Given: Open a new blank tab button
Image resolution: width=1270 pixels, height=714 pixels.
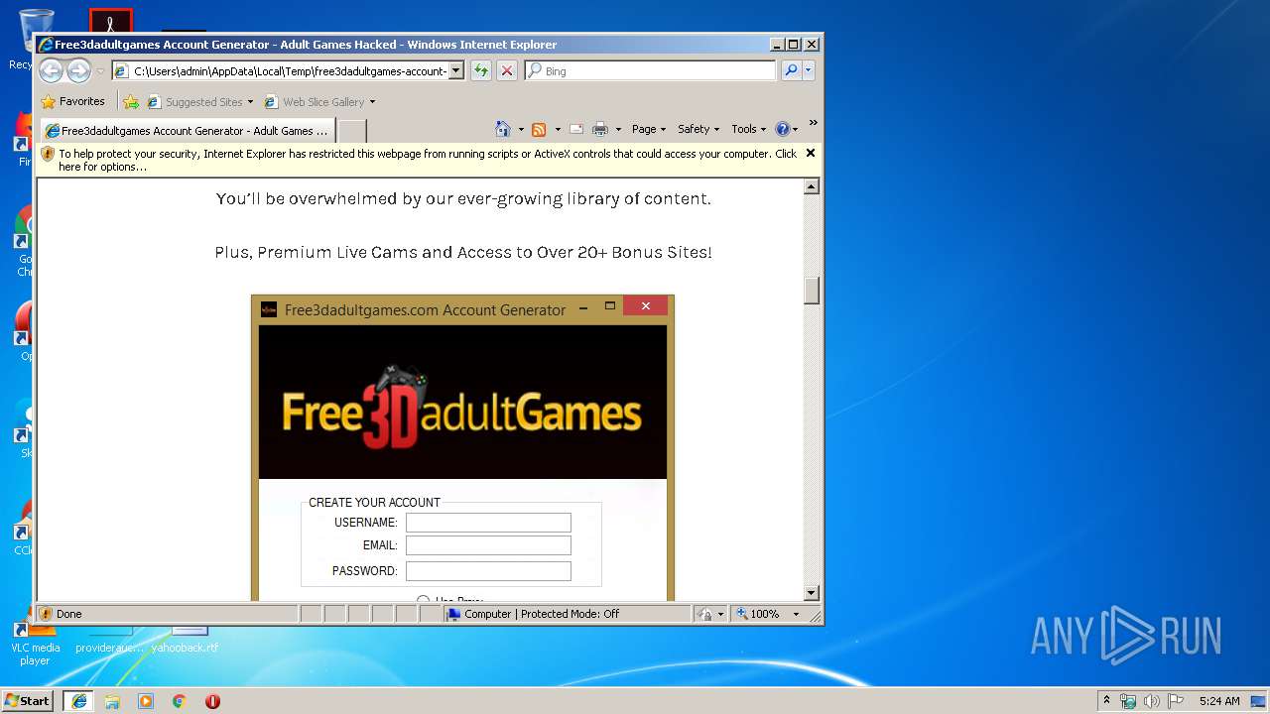Looking at the screenshot, I should pos(352,130).
